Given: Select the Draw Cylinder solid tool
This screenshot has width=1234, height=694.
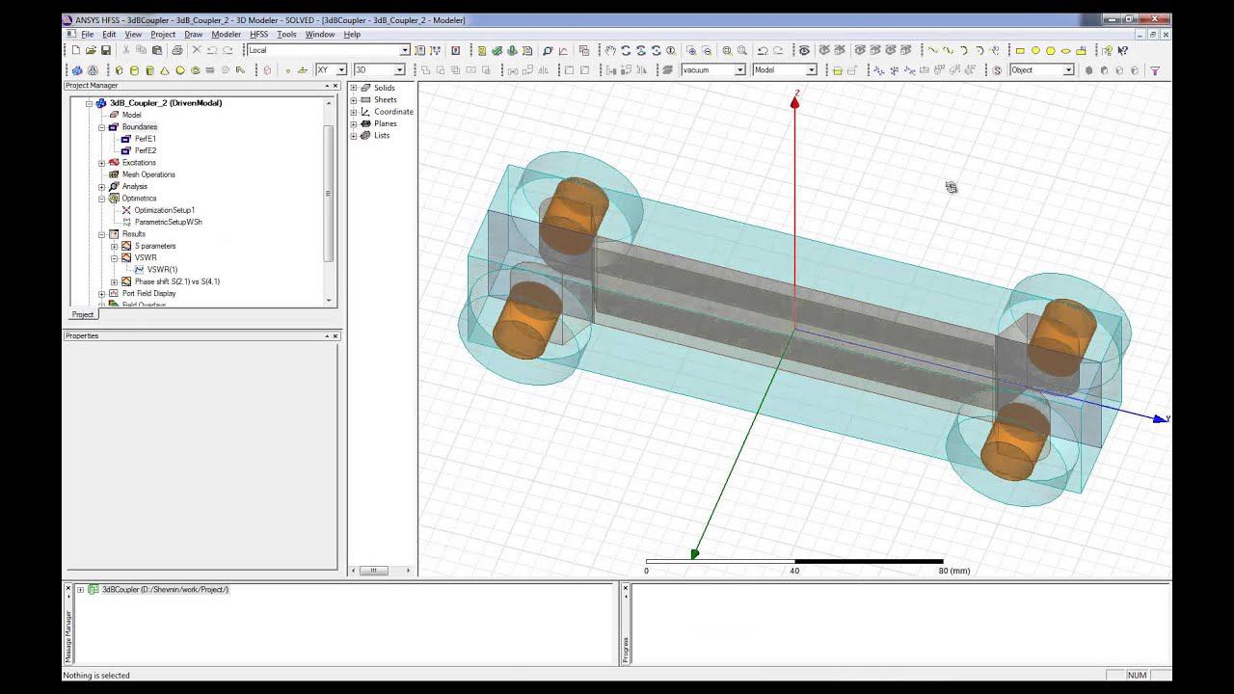Looking at the screenshot, I should (134, 70).
